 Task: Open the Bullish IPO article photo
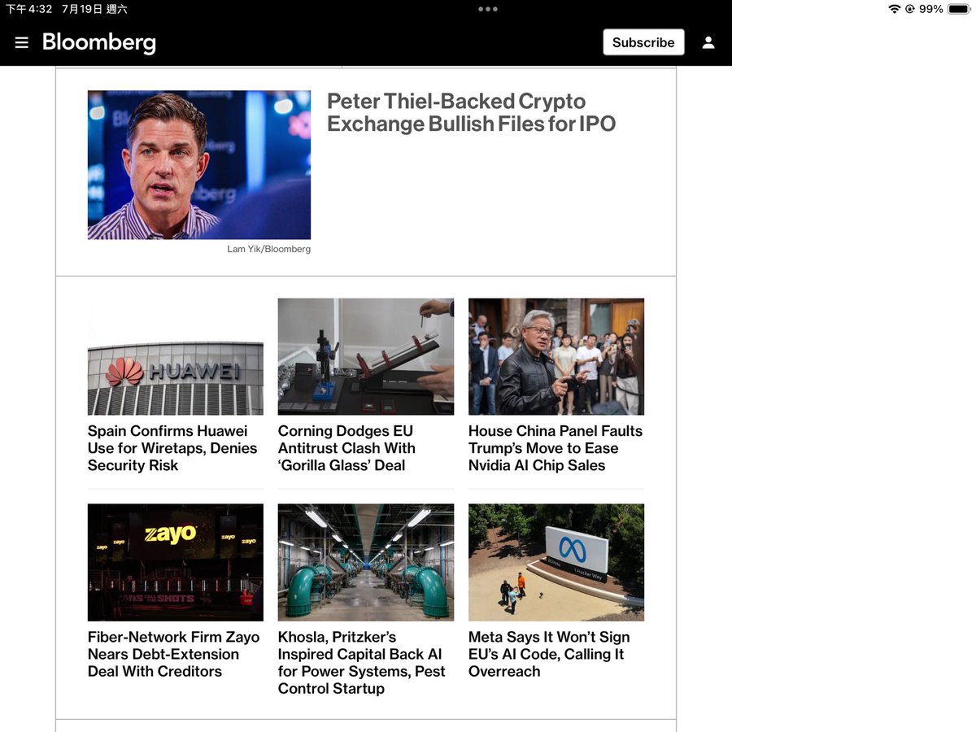[199, 165]
